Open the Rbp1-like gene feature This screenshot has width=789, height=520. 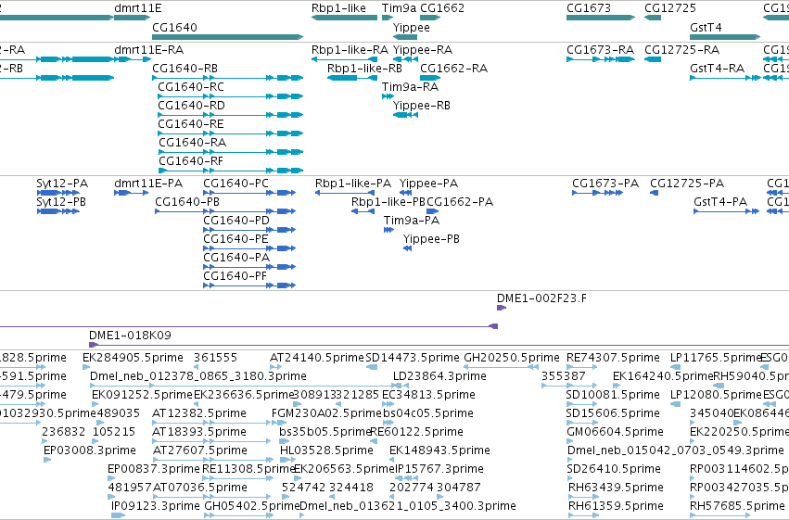coord(344,18)
